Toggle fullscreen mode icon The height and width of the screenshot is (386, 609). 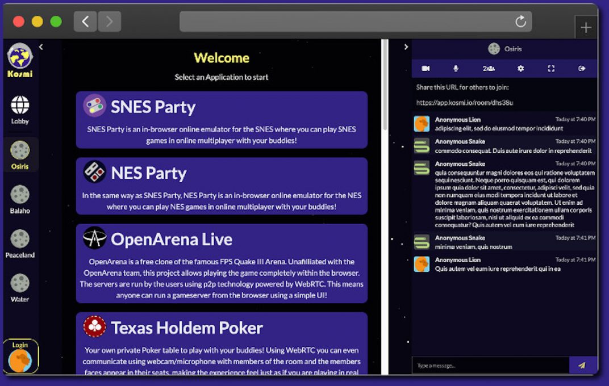click(x=551, y=69)
